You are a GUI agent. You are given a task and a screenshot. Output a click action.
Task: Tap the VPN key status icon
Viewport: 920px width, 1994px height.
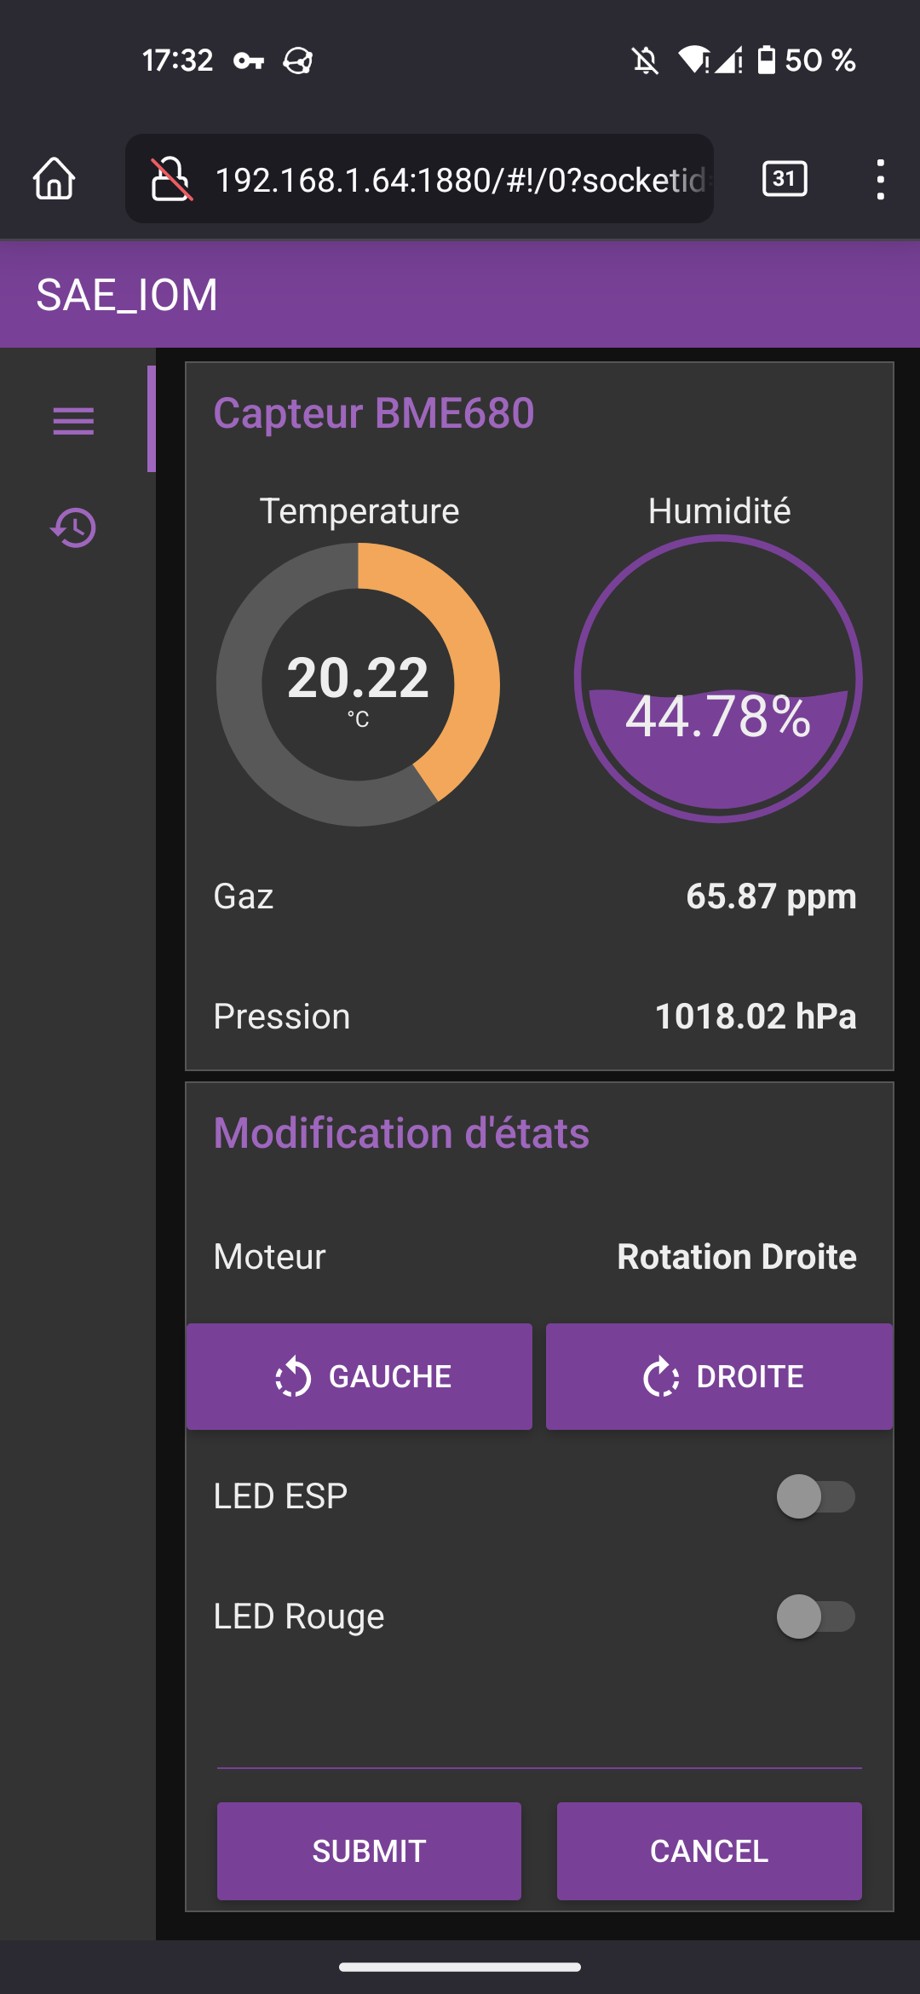tap(248, 61)
